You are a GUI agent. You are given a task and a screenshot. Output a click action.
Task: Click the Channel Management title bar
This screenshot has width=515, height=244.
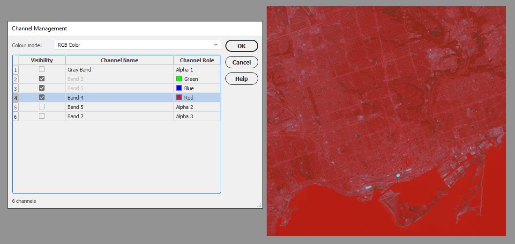[x=135, y=29]
